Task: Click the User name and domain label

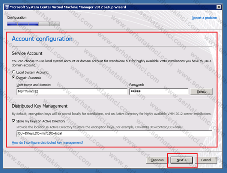Action: tap(34, 85)
